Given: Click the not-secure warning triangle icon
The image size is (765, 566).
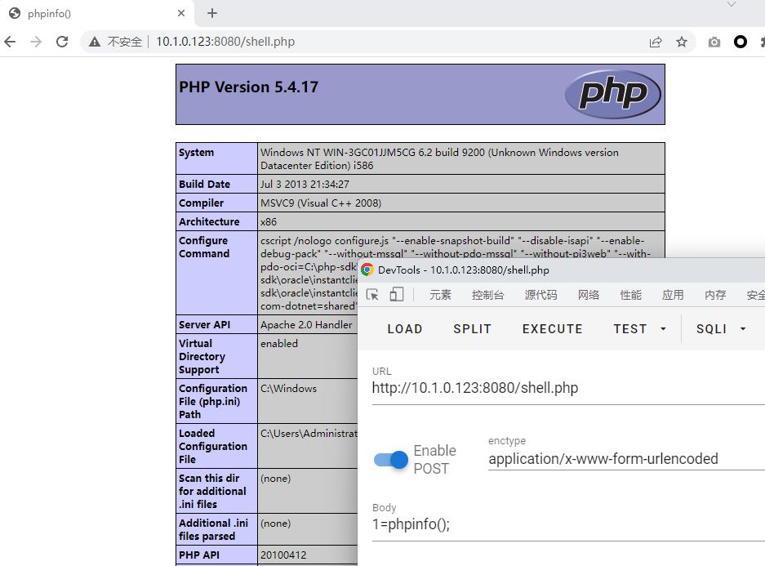Looking at the screenshot, I should click(x=96, y=42).
